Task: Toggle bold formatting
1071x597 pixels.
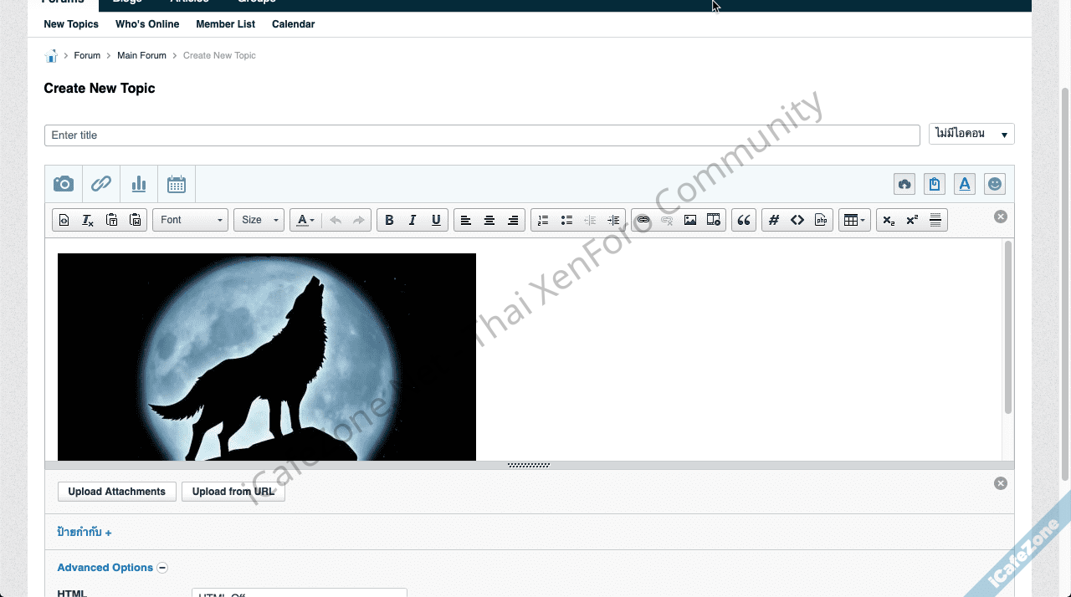Action: click(388, 220)
